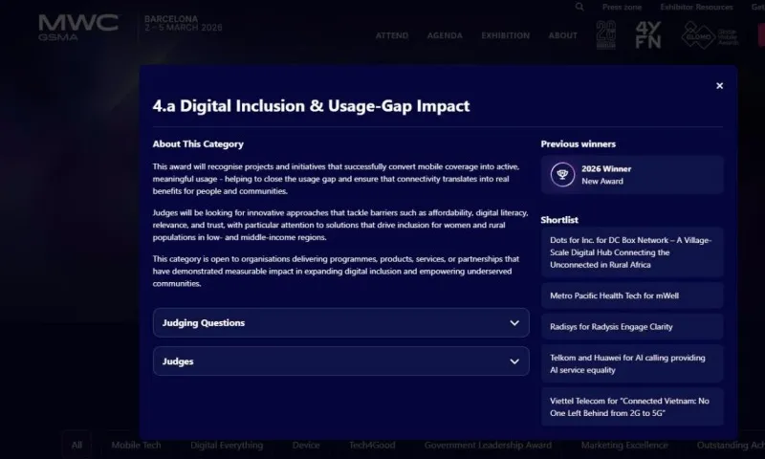Image resolution: width=765 pixels, height=459 pixels.
Task: Open the Agenda menu
Action: [445, 36]
